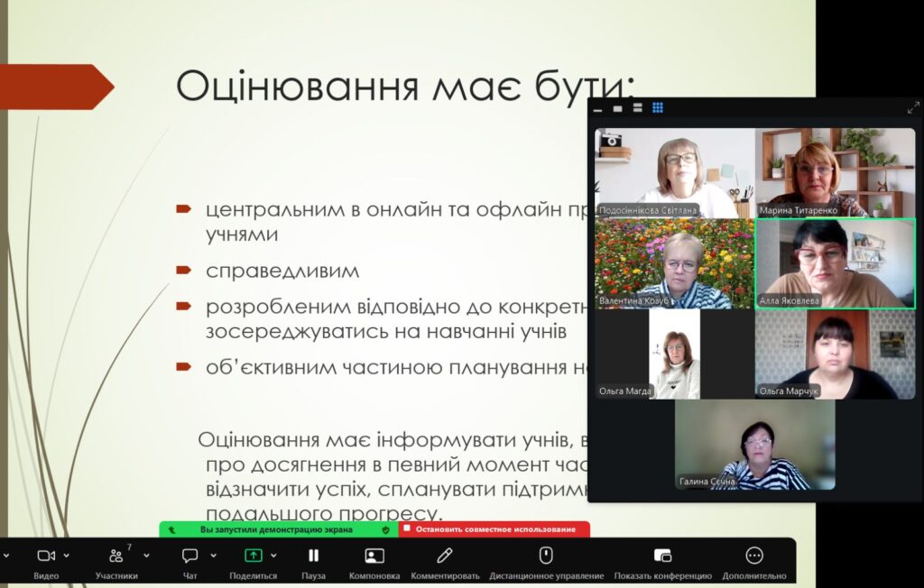Expand the arrow next to Поделиться
The image size is (924, 588).
coord(273,555)
